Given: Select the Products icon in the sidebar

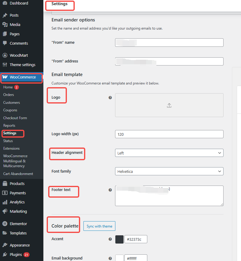Looking at the screenshot, I should [x=5, y=183].
